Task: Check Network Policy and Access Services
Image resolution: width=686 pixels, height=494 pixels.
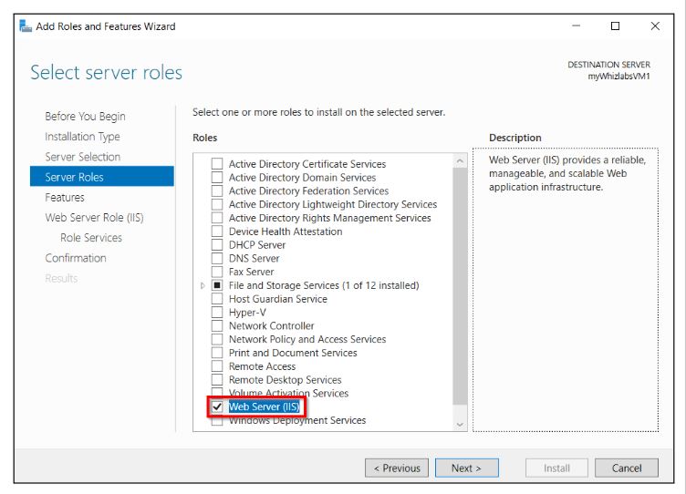Action: [x=217, y=339]
